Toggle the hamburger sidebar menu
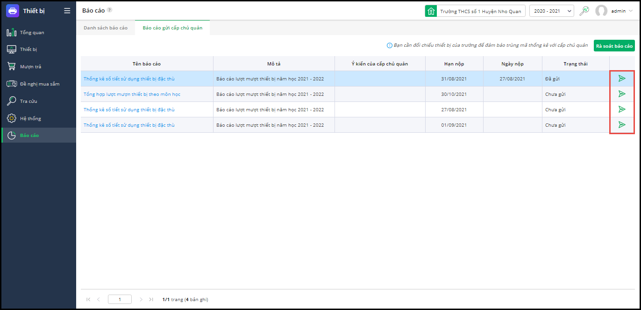The height and width of the screenshot is (310, 641). 67,11
